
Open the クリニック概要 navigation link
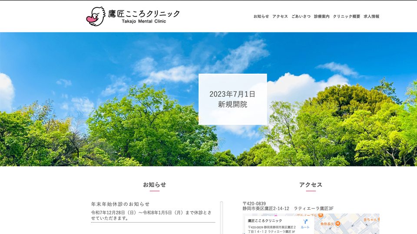346,16
